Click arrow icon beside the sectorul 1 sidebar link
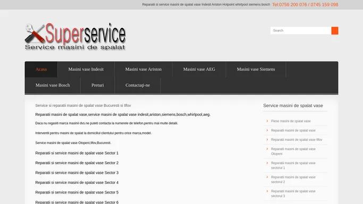363x204 pixels. pos(267,163)
